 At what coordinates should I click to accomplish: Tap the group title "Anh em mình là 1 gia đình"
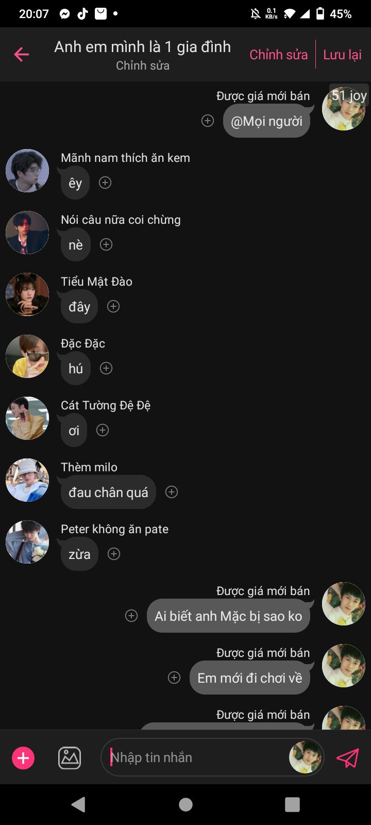coord(142,47)
